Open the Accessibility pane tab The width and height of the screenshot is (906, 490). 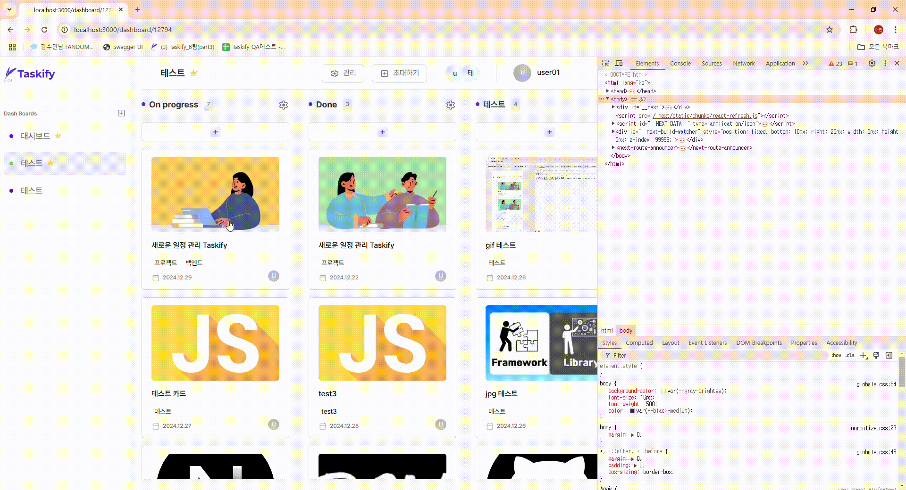(841, 343)
